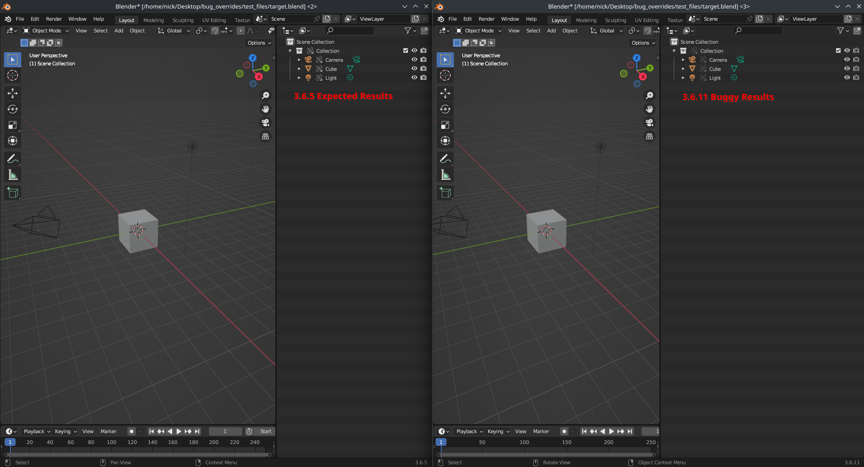Play animation in left timeline

(x=178, y=431)
